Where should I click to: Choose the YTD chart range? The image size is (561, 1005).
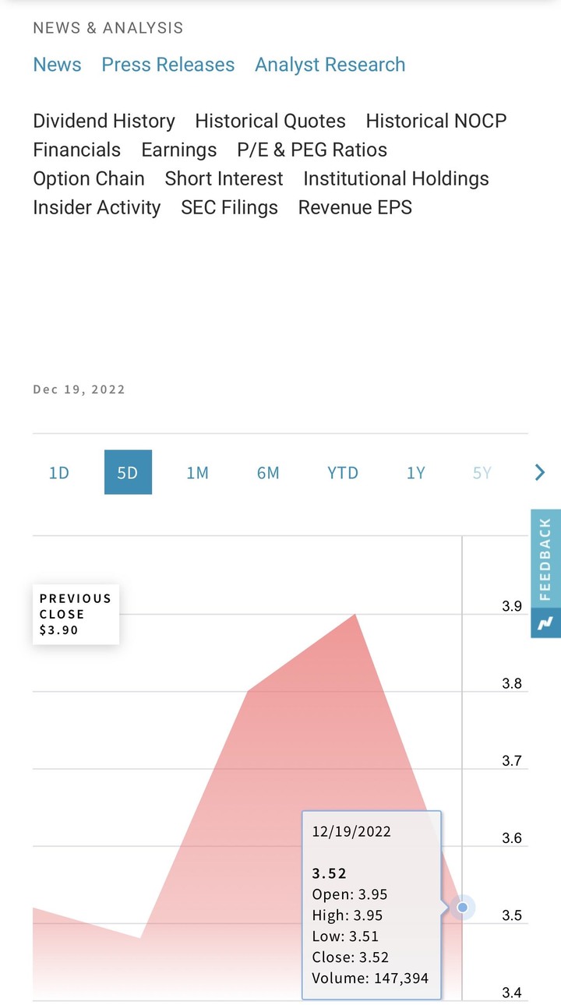[x=343, y=473]
